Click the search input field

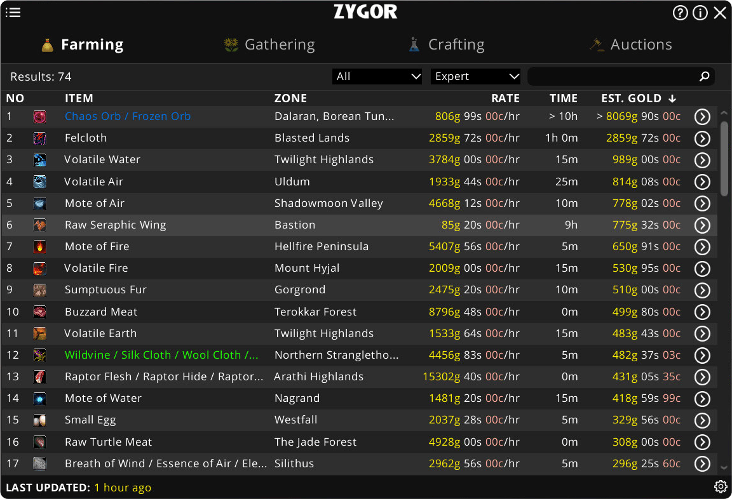pyautogui.click(x=621, y=76)
